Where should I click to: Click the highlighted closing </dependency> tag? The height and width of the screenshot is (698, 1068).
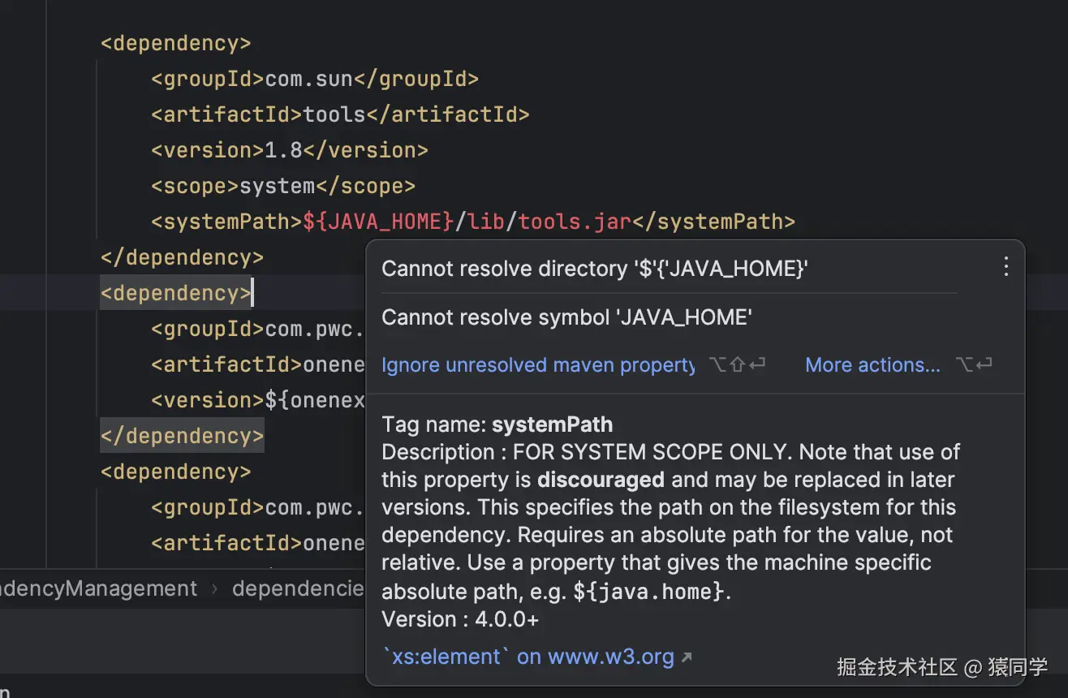point(182,436)
